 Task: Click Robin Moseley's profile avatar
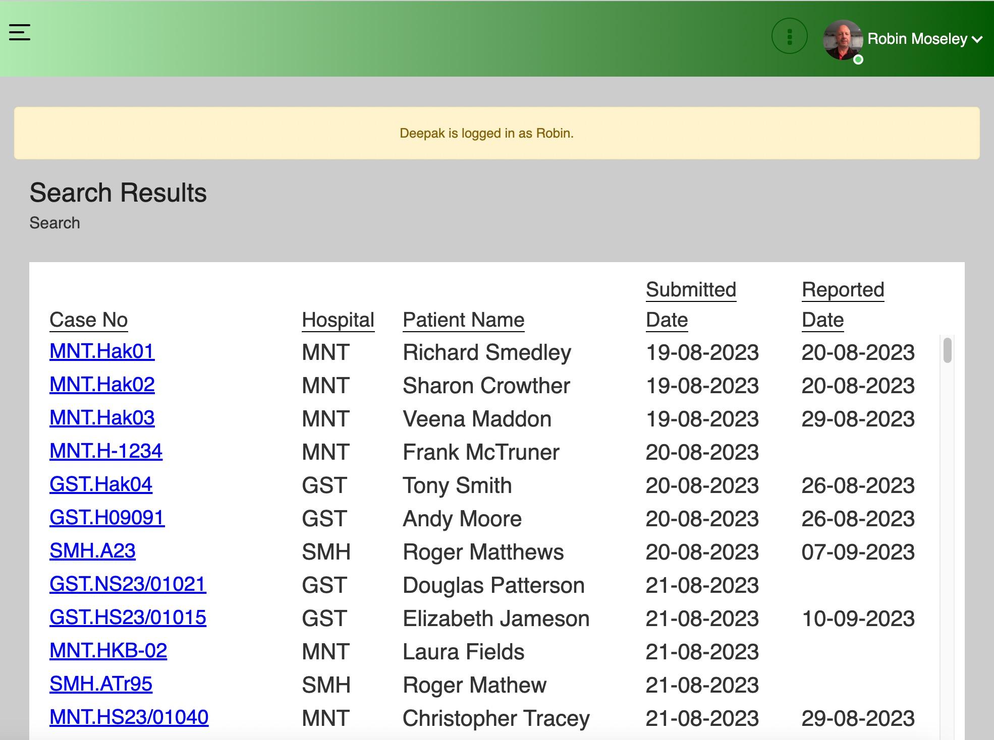[842, 40]
